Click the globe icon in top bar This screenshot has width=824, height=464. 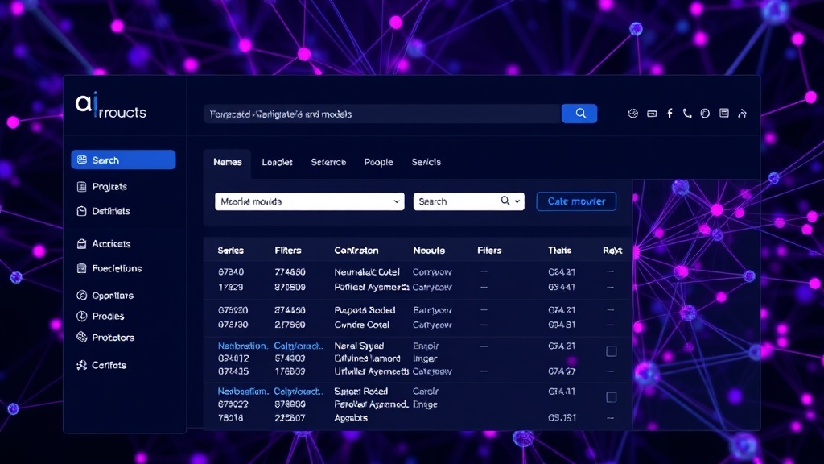(632, 113)
